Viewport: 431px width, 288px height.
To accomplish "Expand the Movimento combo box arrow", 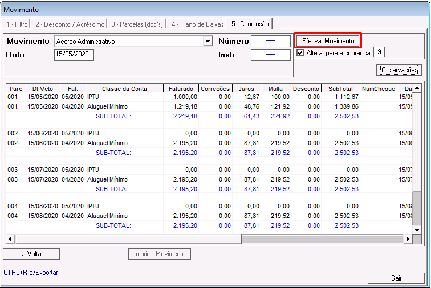I will pyautogui.click(x=208, y=42).
